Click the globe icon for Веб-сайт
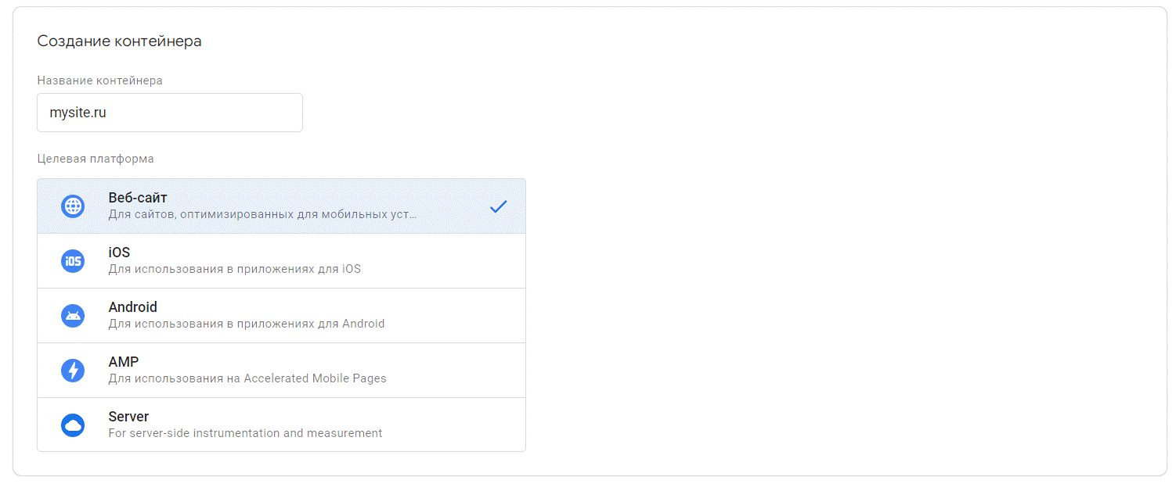The width and height of the screenshot is (1176, 491). coord(73,206)
